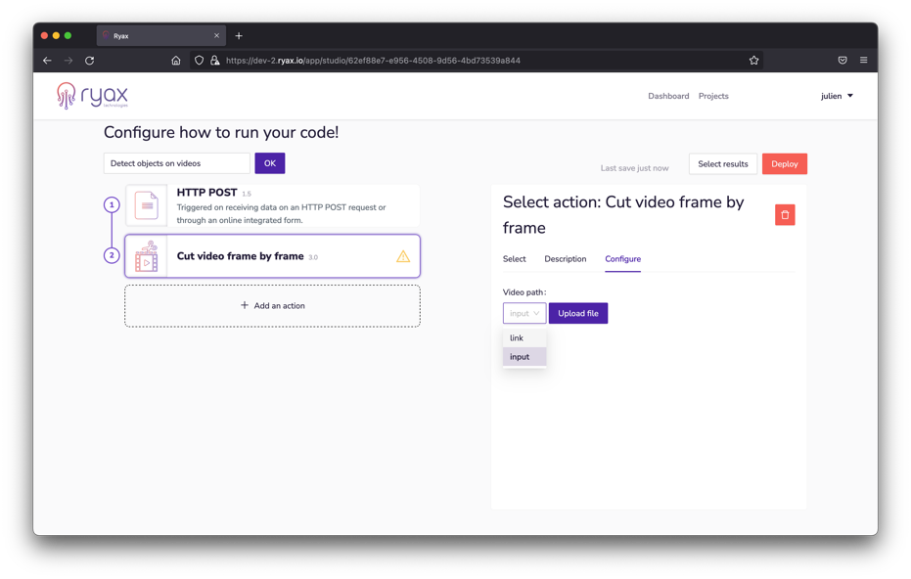Image resolution: width=911 pixels, height=579 pixels.
Task: Go to browser home page icon
Action: [x=176, y=61]
